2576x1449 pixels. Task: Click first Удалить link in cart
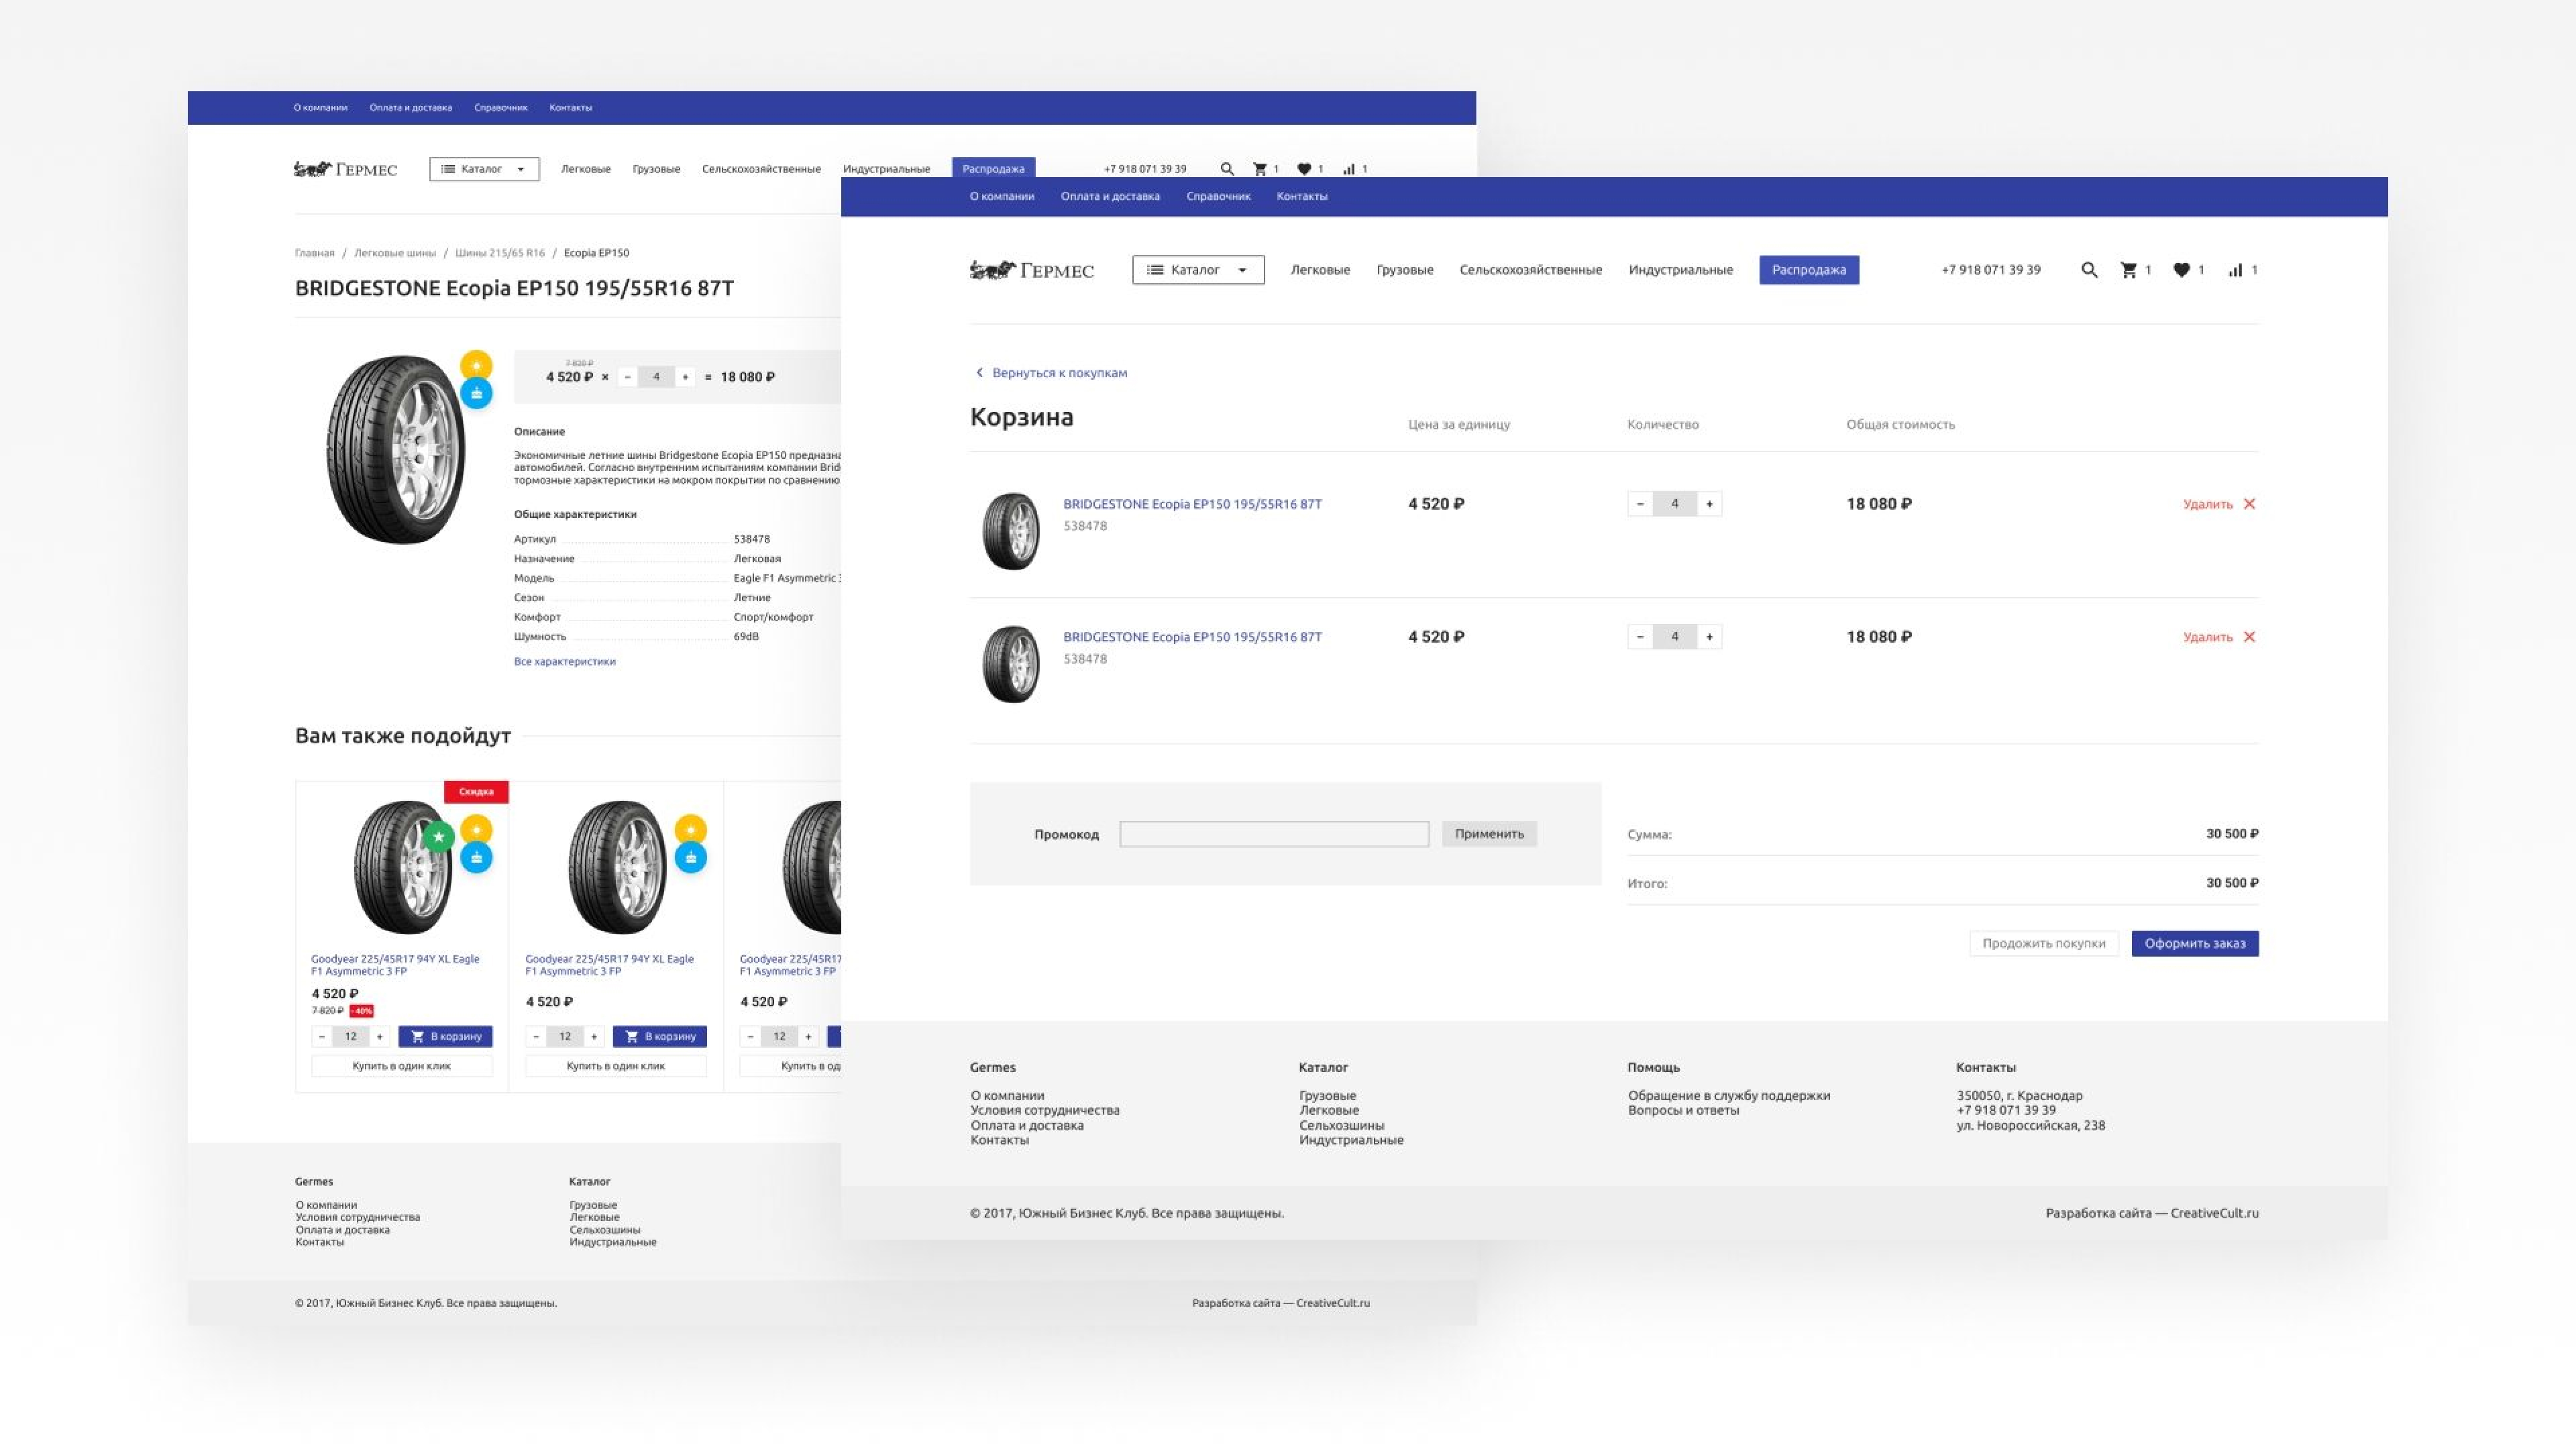coord(2207,504)
